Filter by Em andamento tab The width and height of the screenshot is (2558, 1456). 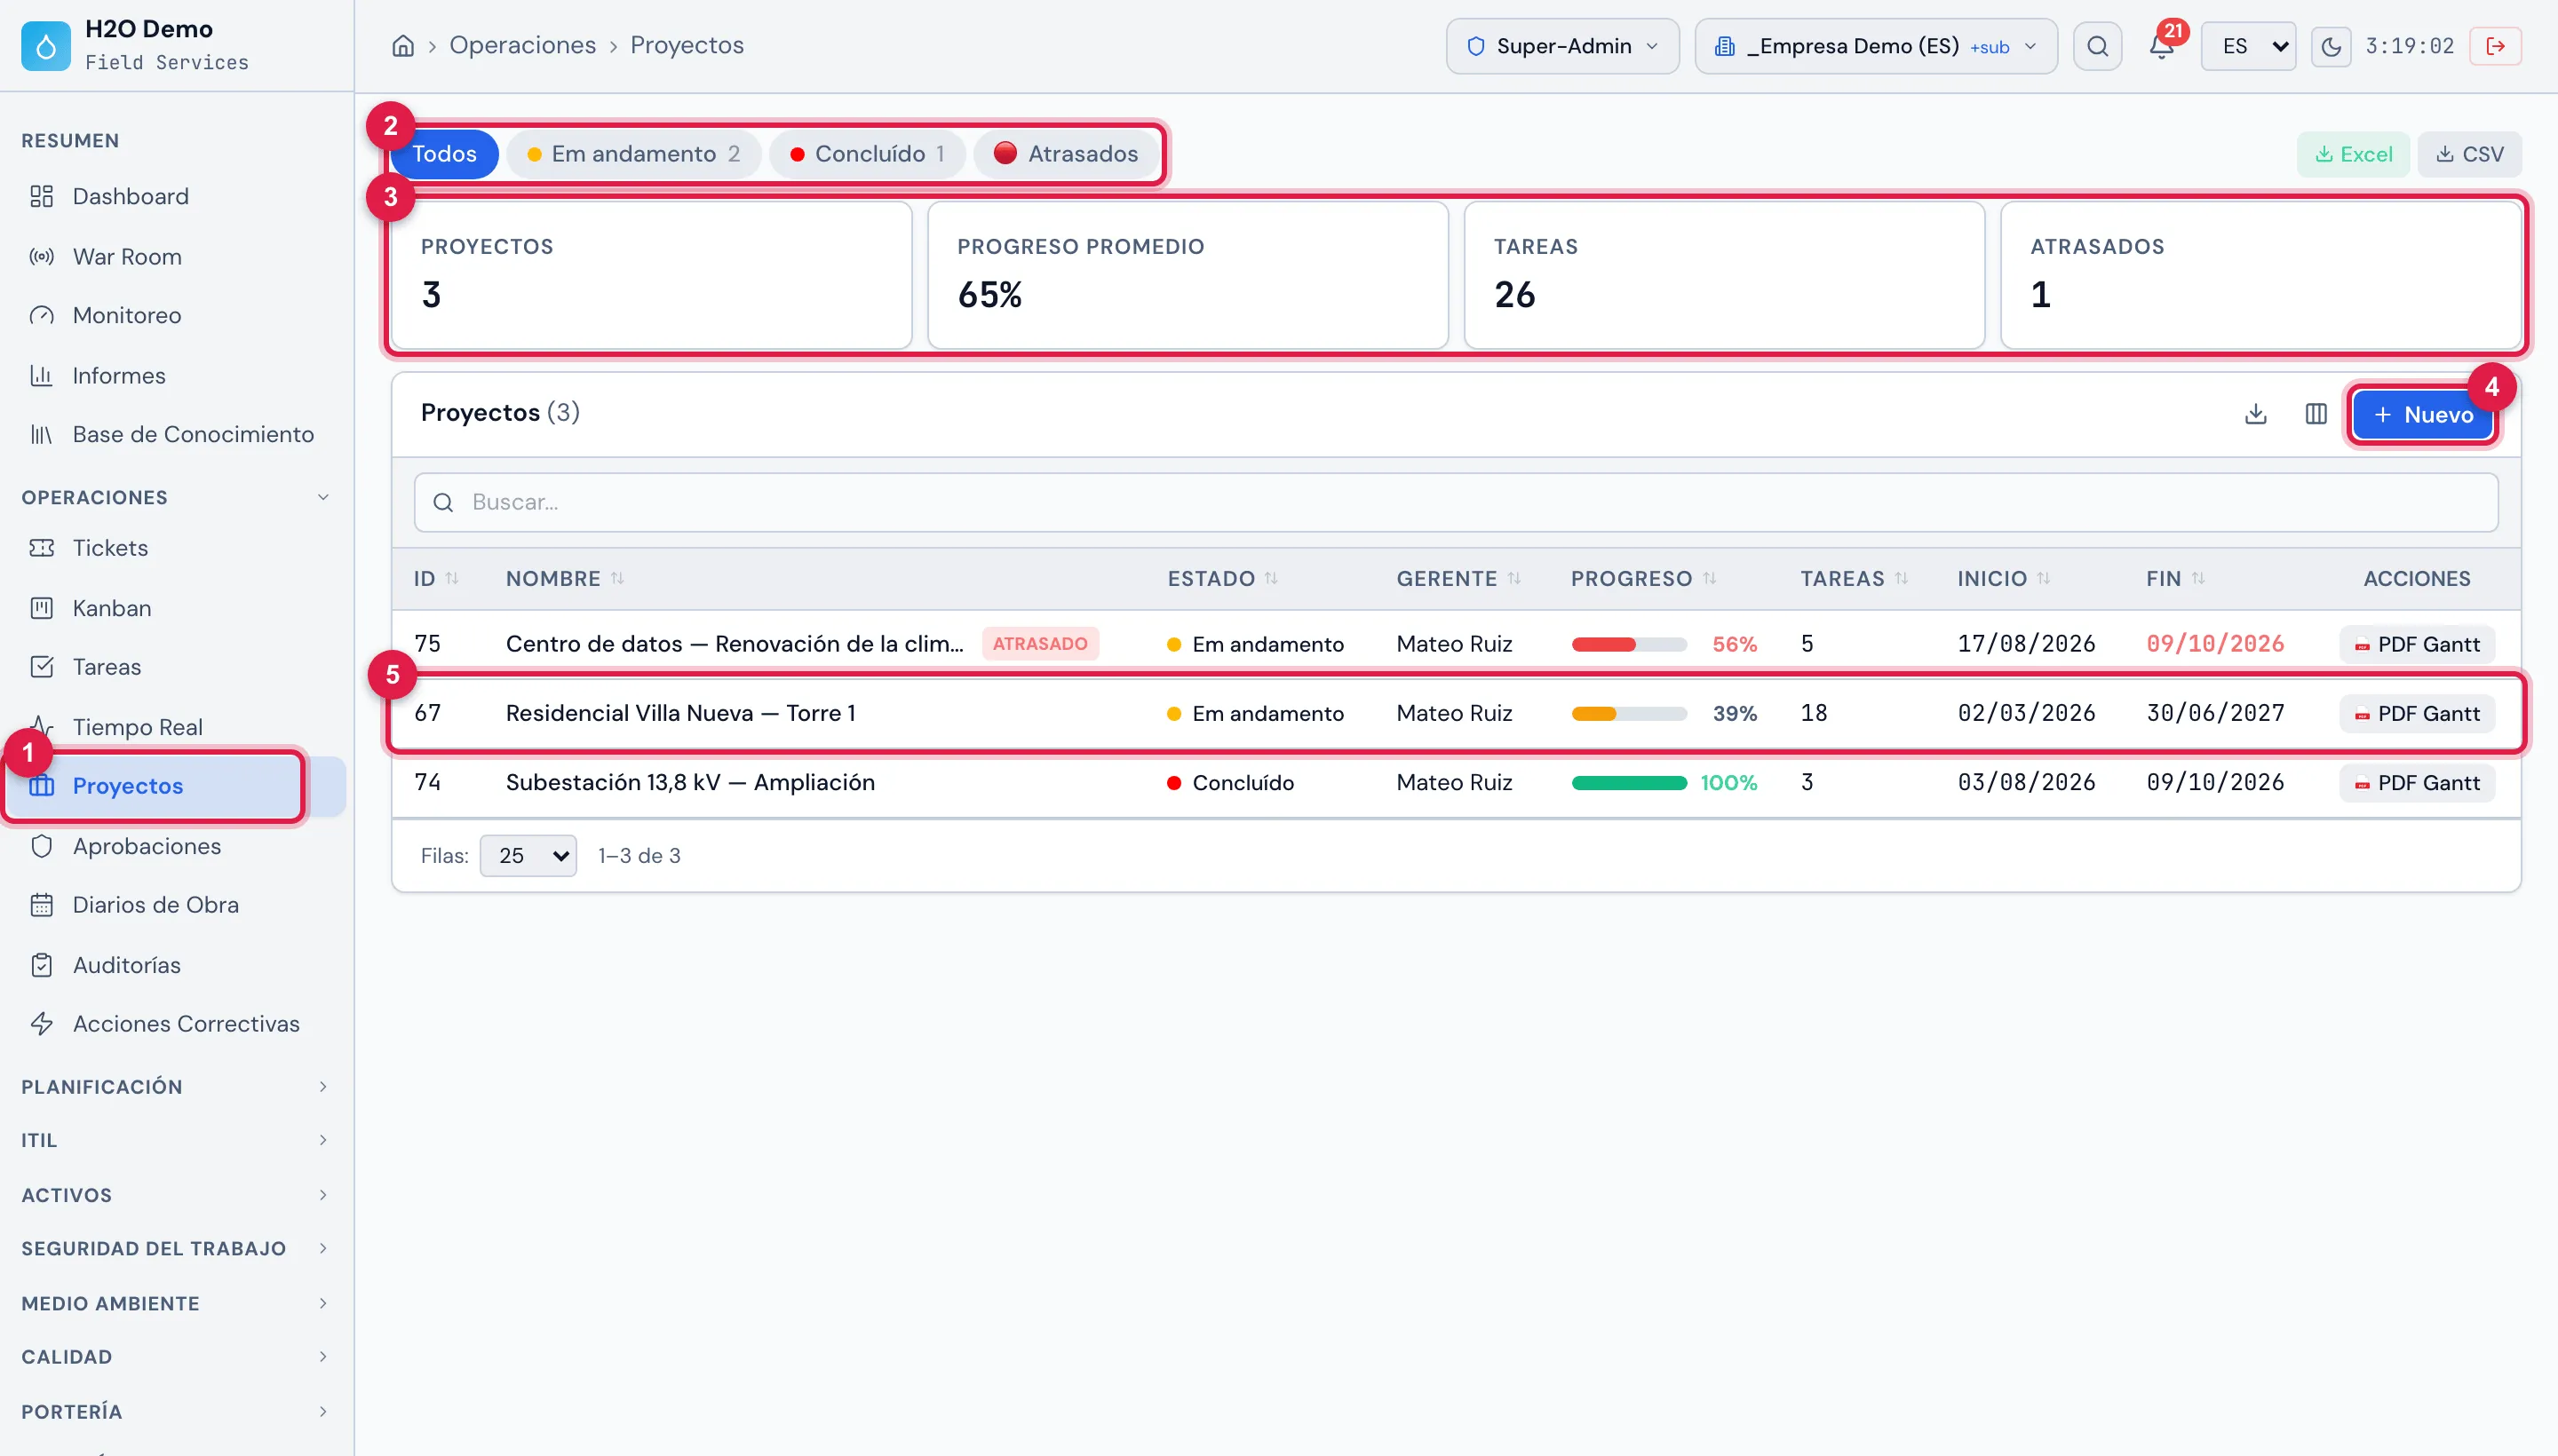pos(634,154)
